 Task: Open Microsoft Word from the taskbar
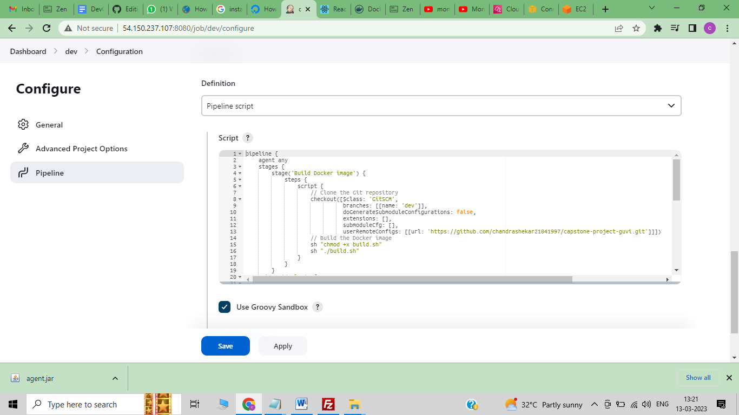pos(301,404)
